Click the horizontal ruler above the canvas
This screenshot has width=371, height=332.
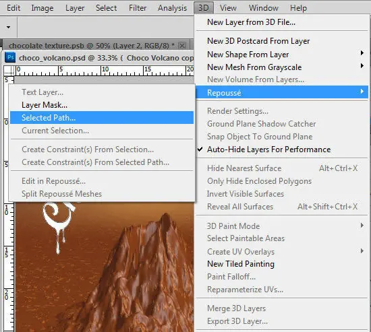point(104,71)
